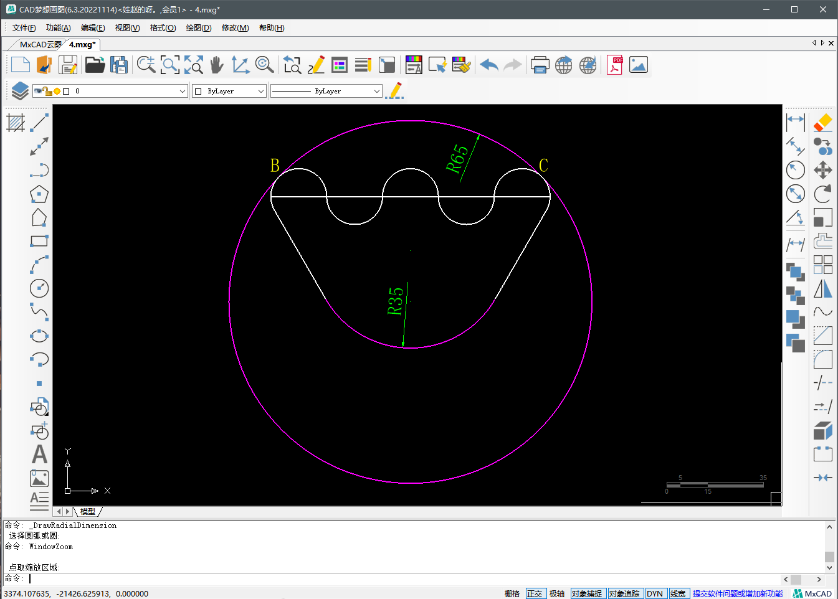This screenshot has height=599, width=838.
Task: Select the 模型 layout tab
Action: (88, 511)
